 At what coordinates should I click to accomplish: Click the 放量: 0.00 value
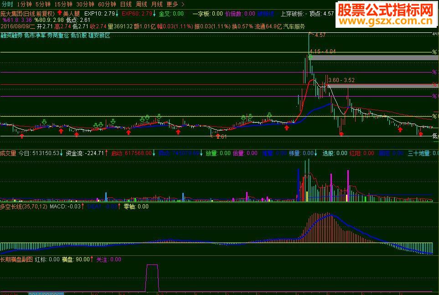[x=218, y=153]
